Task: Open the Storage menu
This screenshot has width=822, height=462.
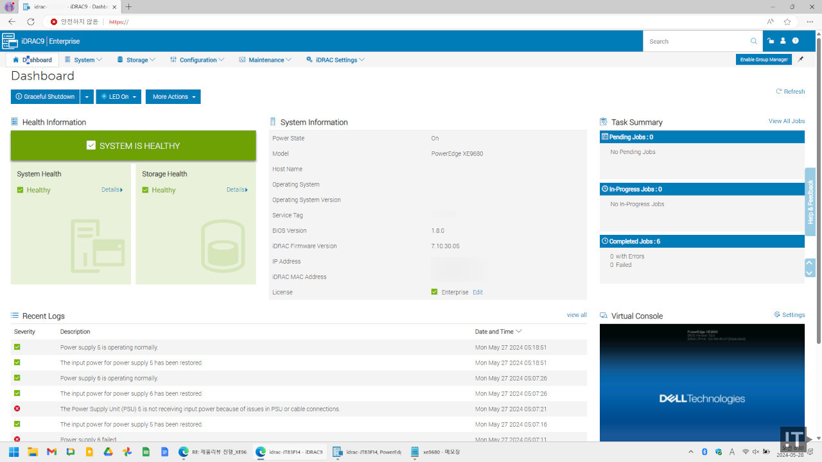Action: click(136, 60)
